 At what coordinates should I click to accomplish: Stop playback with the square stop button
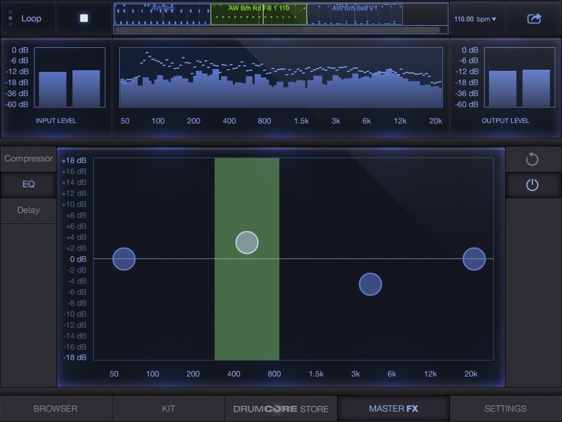[x=84, y=19]
